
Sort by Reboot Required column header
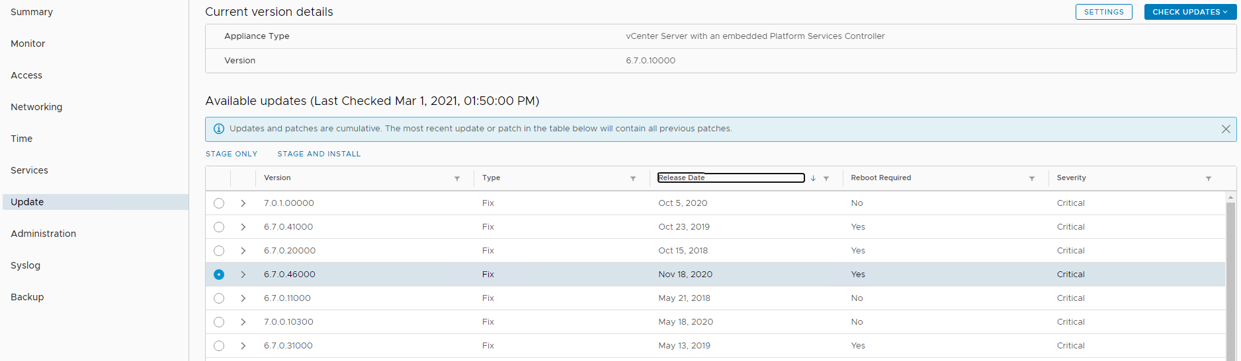pyautogui.click(x=880, y=178)
